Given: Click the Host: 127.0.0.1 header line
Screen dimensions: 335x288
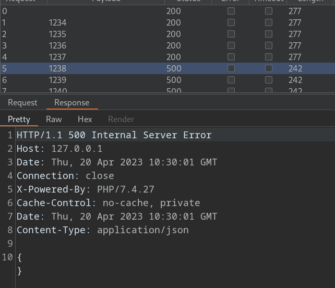Looking at the screenshot, I should 59,149.
